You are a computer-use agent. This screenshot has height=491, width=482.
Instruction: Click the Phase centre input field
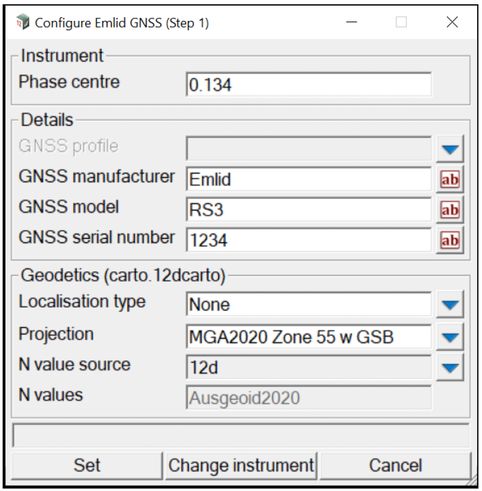coord(308,85)
